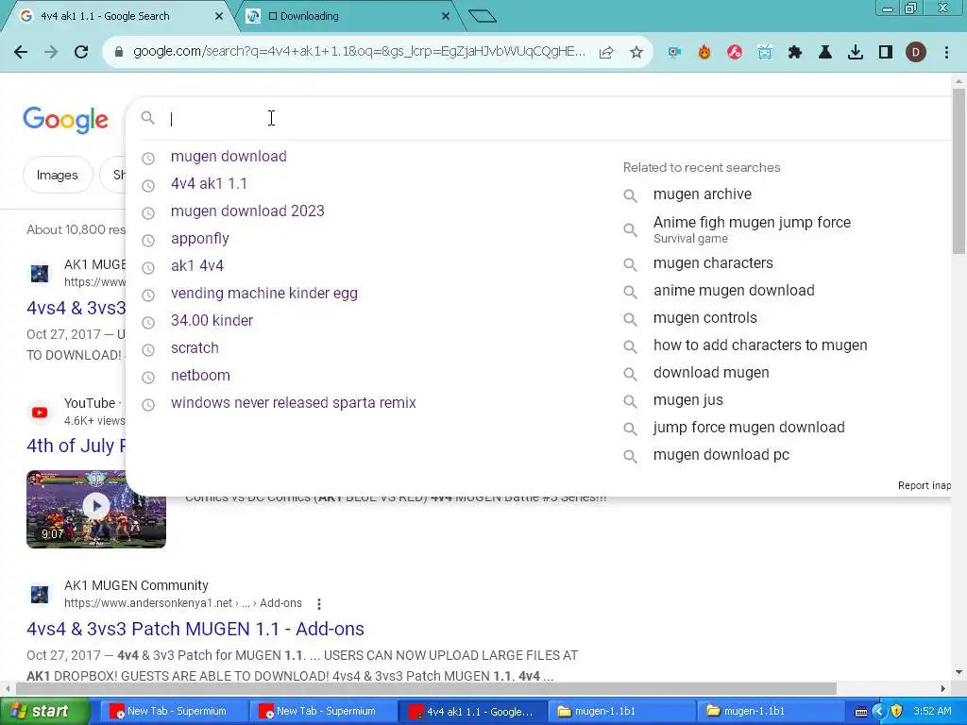The height and width of the screenshot is (725, 967).
Task: Pick the '34.00 kinder' suggestion
Action: click(x=212, y=321)
